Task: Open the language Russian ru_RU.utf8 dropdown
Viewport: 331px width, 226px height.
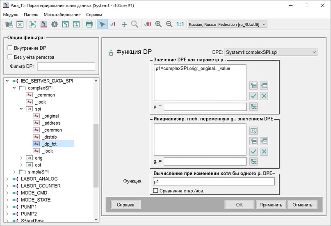Action: point(227,24)
